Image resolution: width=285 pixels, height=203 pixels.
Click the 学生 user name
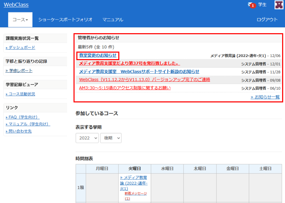(x=262, y=5)
